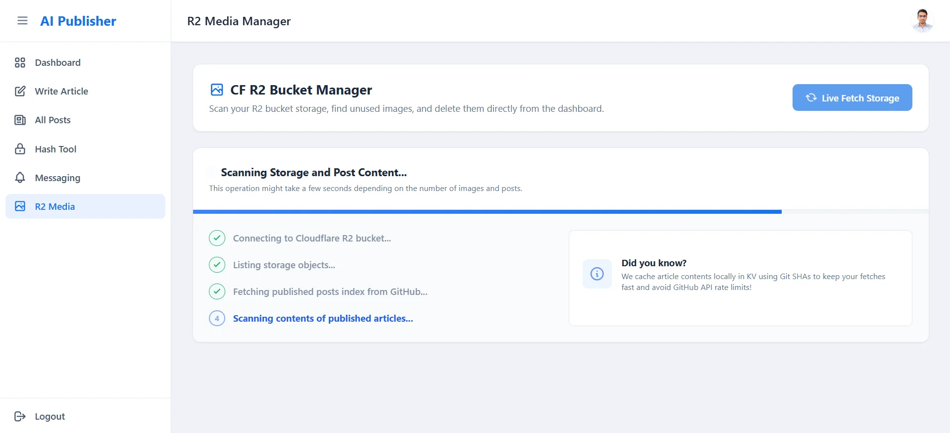Go to Write Article

click(x=85, y=91)
